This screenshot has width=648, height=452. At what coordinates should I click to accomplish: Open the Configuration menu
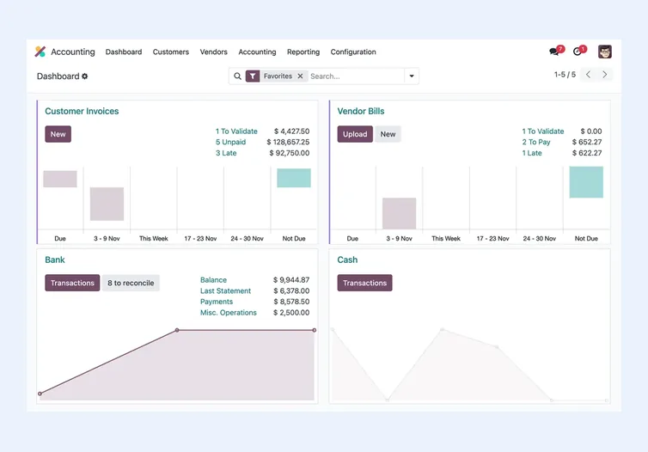click(353, 52)
